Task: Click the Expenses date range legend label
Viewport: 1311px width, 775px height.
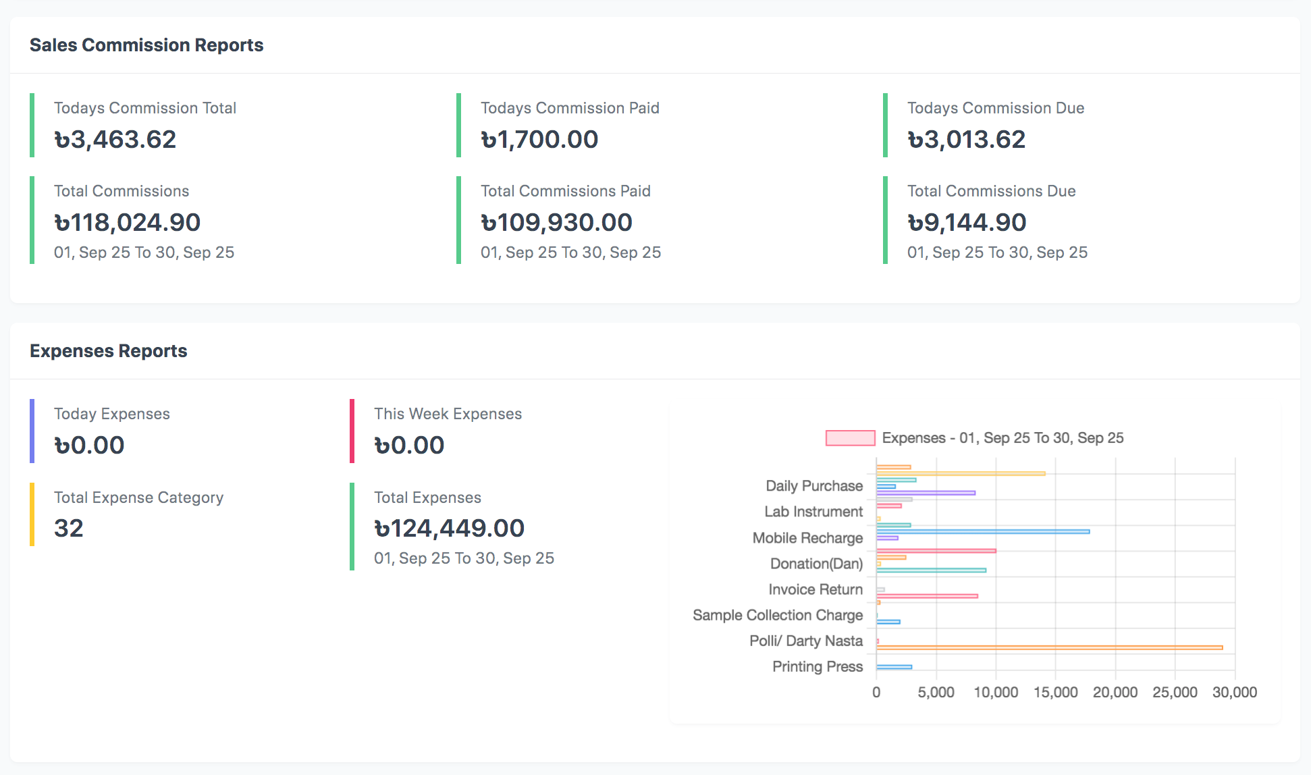Action: pos(1002,438)
